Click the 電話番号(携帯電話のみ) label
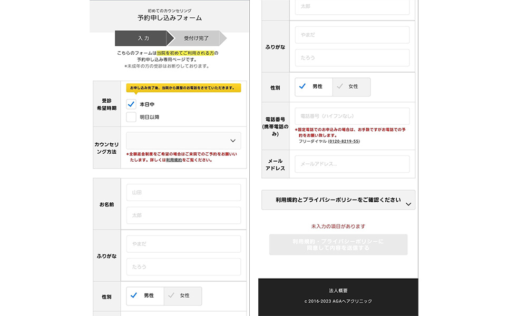The height and width of the screenshot is (316, 508). click(275, 126)
